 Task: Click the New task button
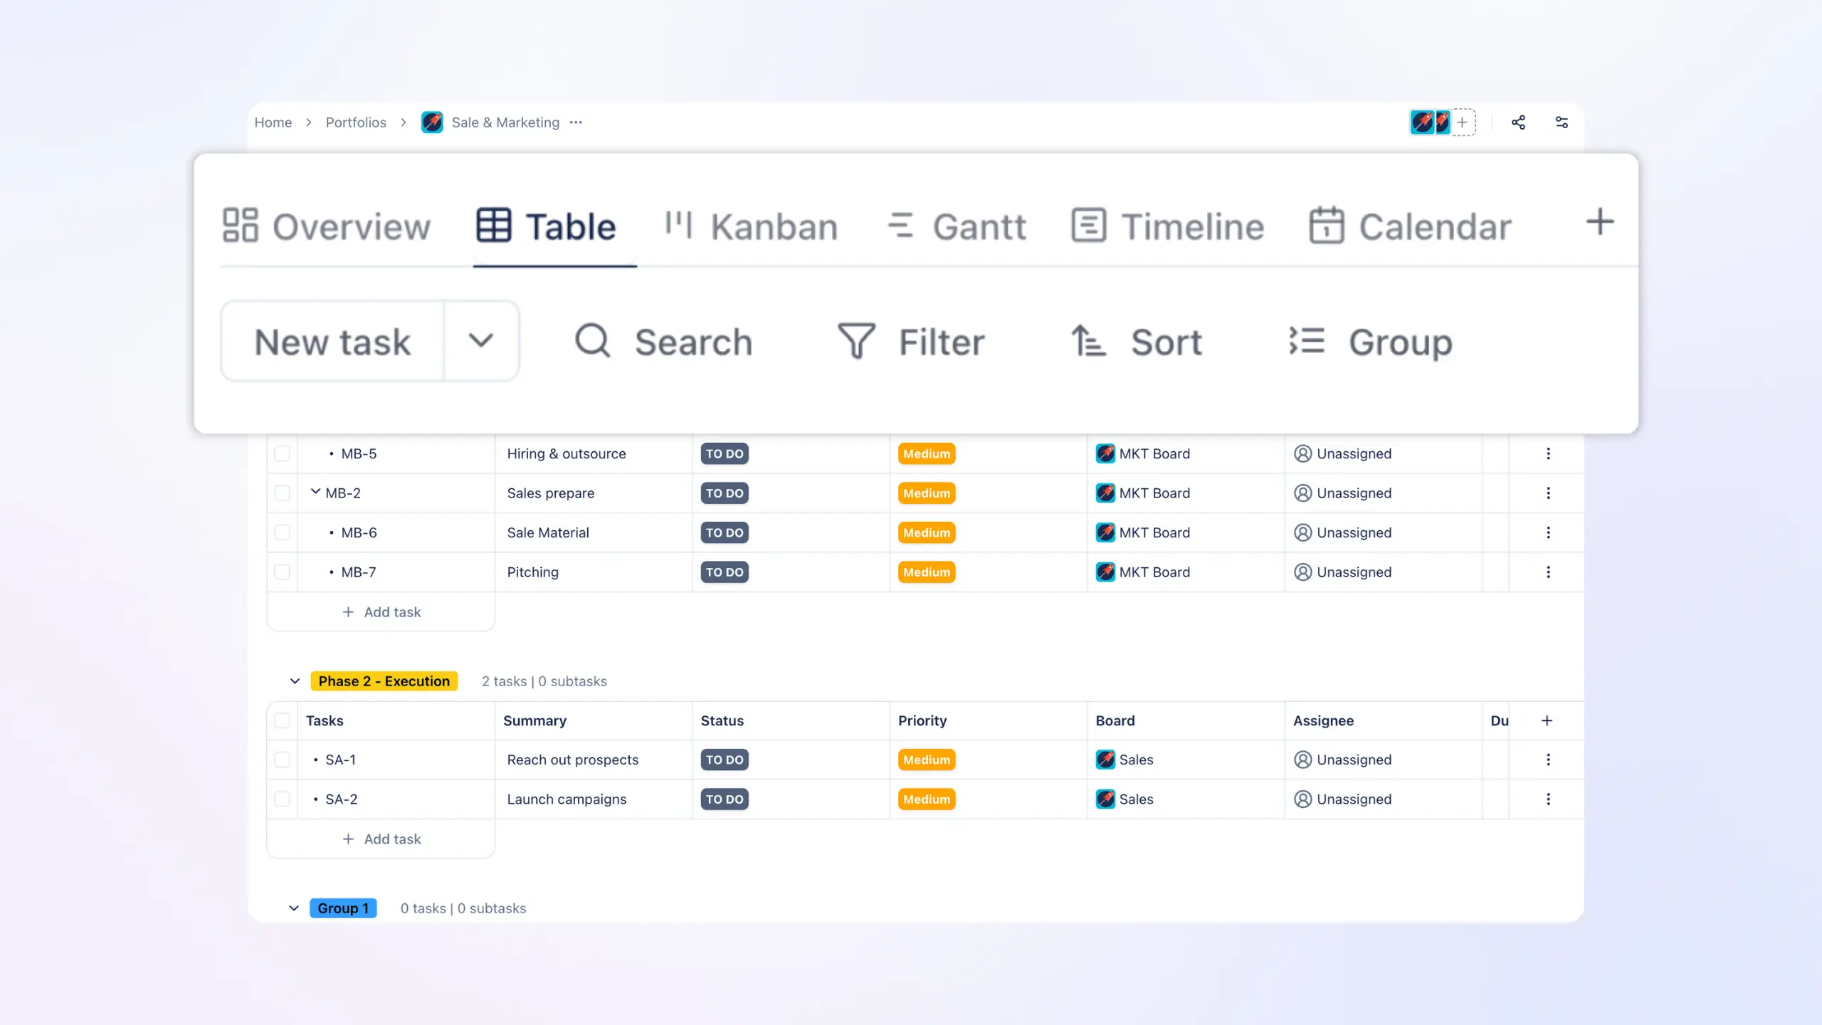coord(332,340)
